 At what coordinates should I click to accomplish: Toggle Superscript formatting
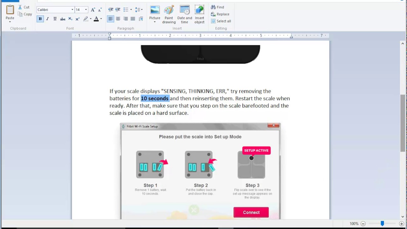tap(78, 19)
